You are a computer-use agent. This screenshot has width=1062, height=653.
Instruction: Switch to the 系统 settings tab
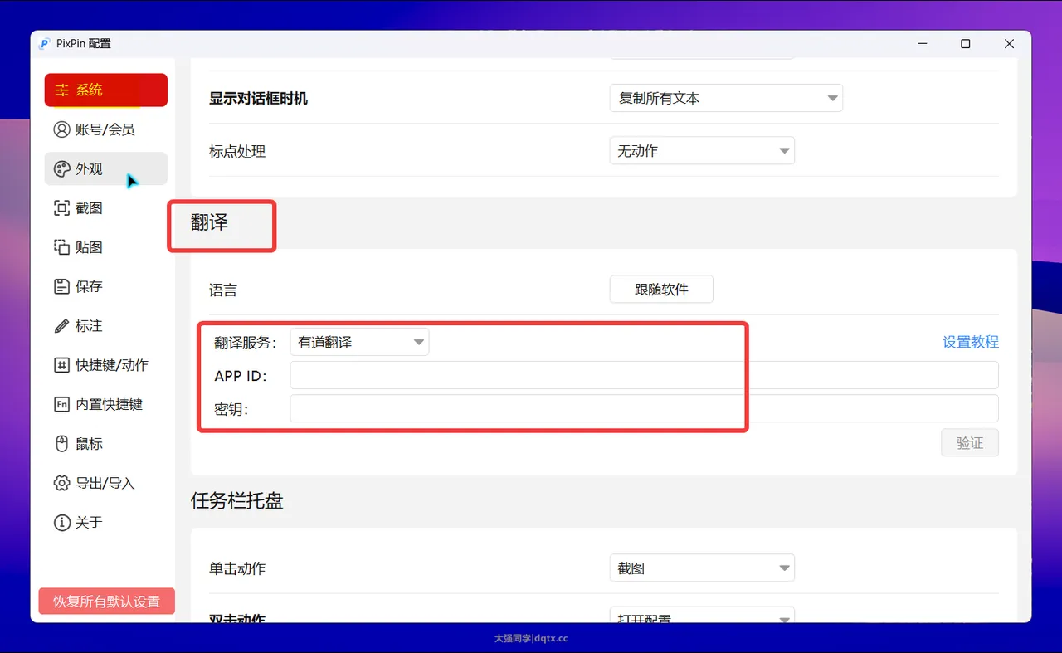tap(105, 90)
